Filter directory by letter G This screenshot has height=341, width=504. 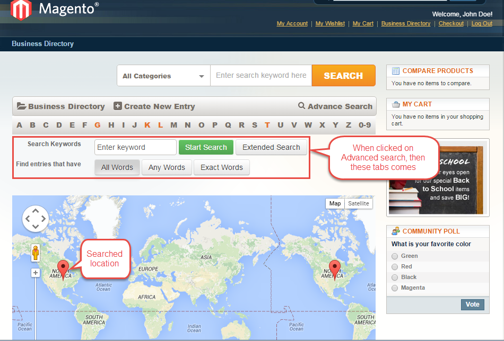[98, 125]
